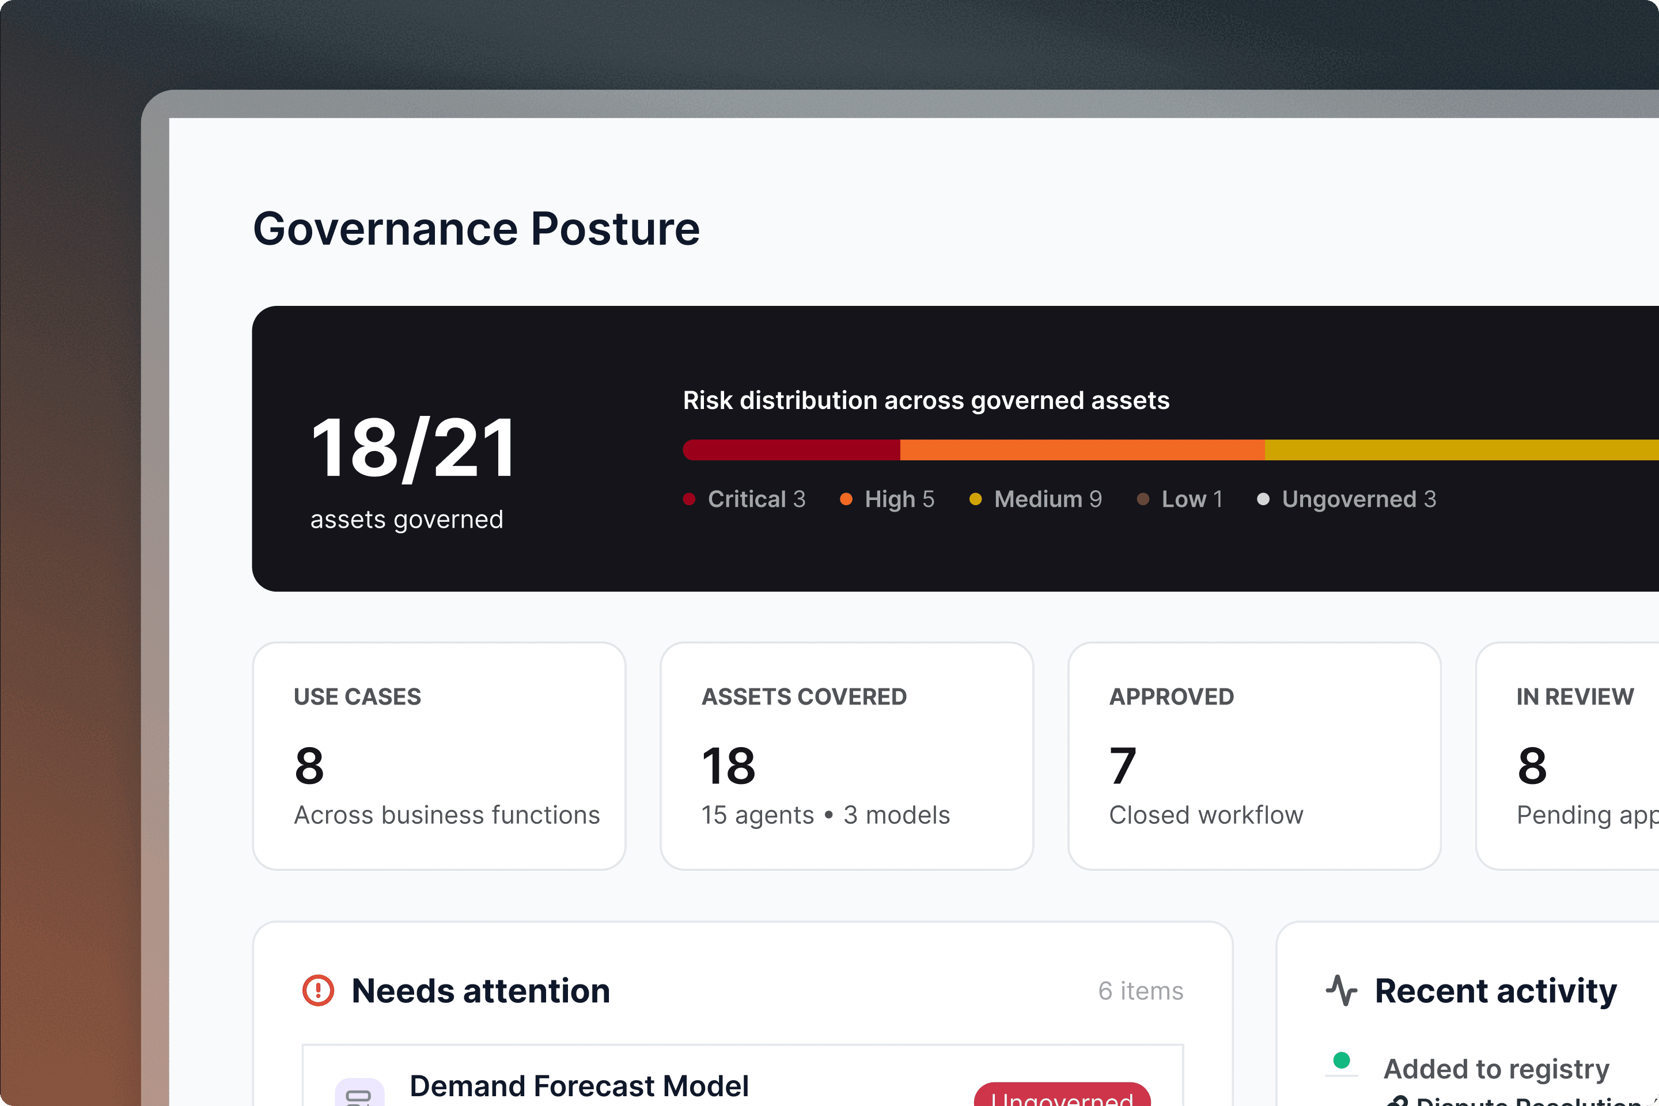Click the Low 1 legend label
1659x1106 pixels.
(1192, 499)
